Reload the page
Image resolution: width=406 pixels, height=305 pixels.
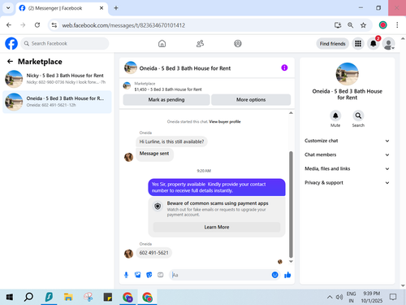point(37,25)
